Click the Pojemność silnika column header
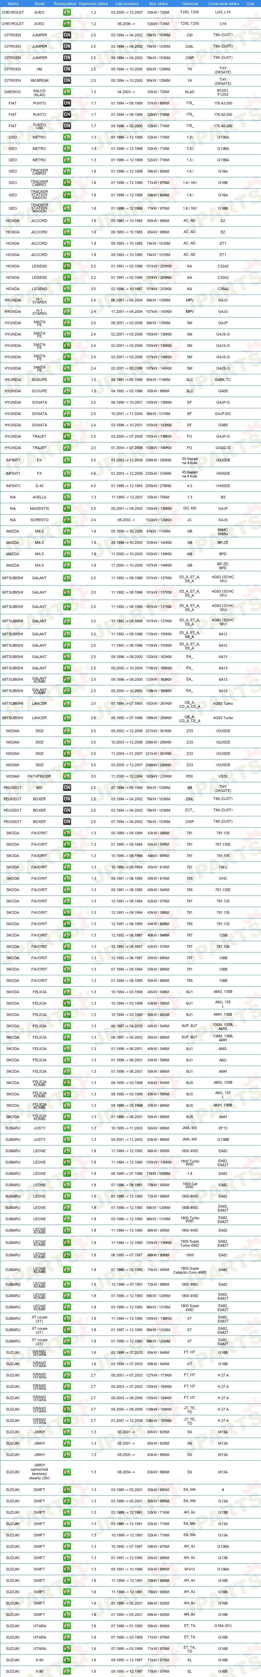 click(x=93, y=3)
